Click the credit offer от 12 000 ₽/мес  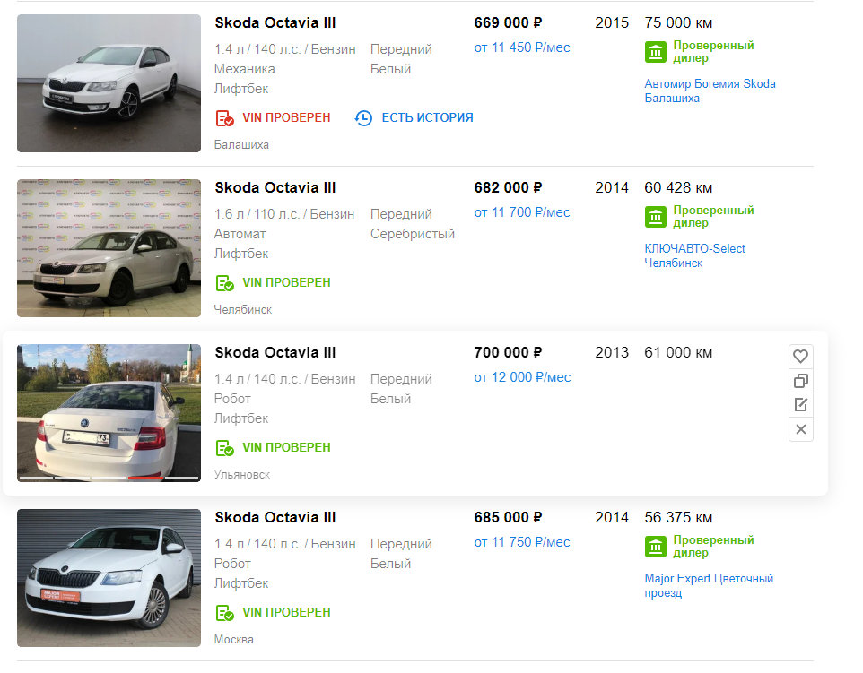pyautogui.click(x=522, y=378)
